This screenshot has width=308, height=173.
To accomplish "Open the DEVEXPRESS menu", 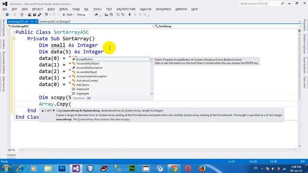I will click(x=163, y=9).
